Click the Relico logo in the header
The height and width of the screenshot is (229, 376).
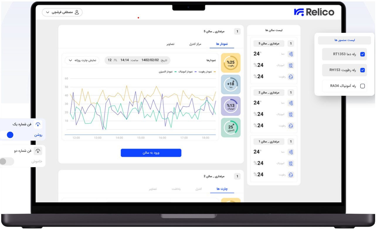tap(314, 12)
